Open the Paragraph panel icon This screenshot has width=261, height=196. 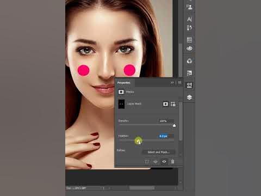[189, 28]
